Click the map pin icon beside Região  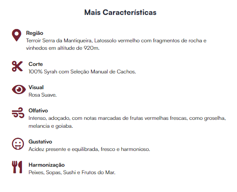tap(17, 35)
